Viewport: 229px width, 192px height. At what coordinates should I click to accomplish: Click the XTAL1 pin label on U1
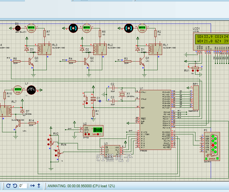tap(144, 92)
